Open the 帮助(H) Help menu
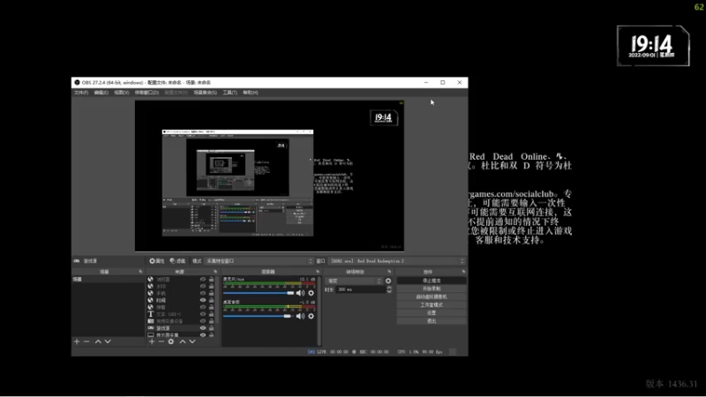The width and height of the screenshot is (706, 397). 251,93
